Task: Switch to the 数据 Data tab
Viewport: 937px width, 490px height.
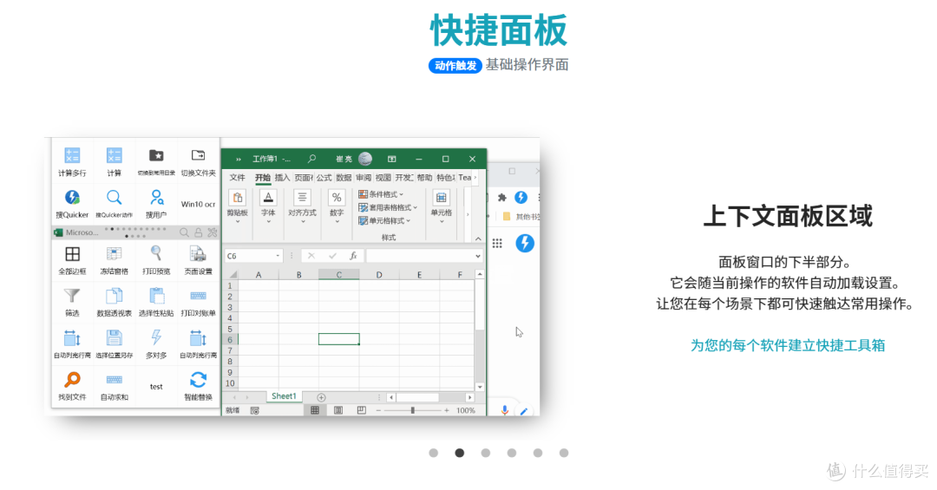Action: coord(344,178)
